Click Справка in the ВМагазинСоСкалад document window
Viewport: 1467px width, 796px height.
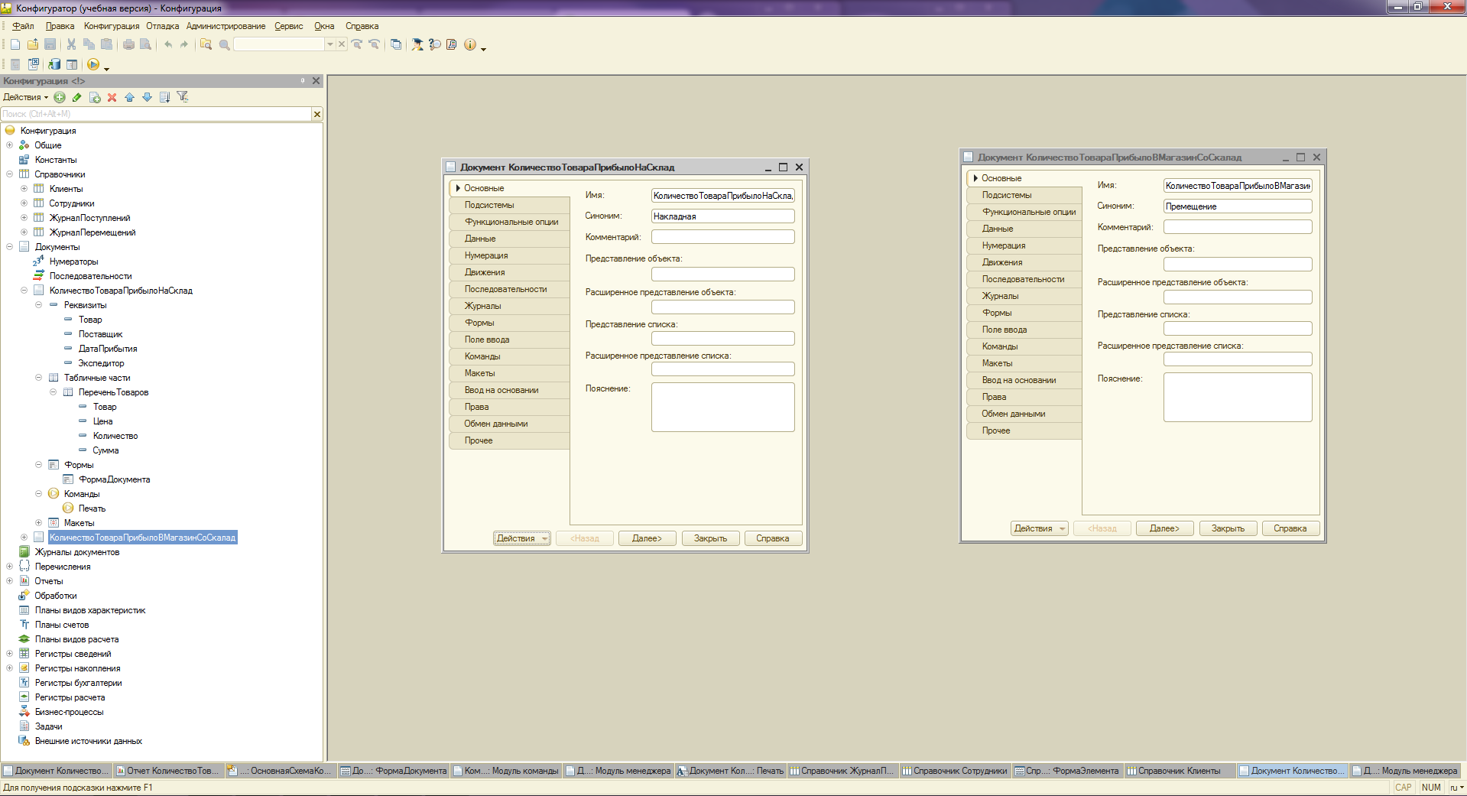tap(1290, 528)
